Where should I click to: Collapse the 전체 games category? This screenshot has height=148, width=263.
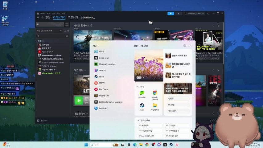pyautogui.click(x=37, y=41)
